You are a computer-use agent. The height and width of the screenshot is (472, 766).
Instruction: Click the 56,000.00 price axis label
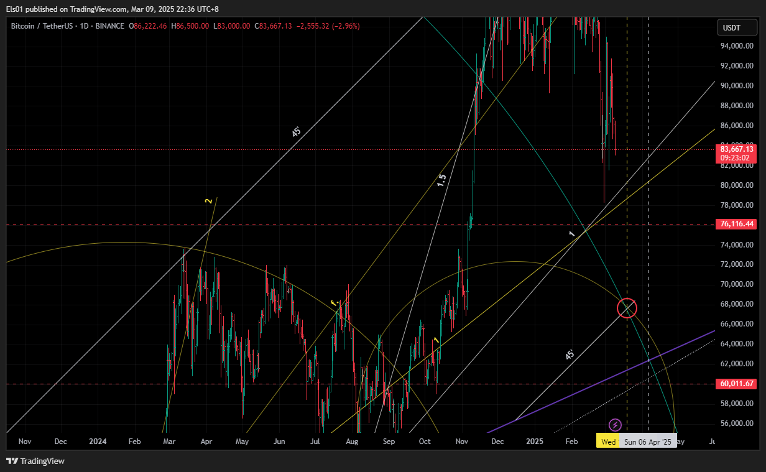[737, 423]
